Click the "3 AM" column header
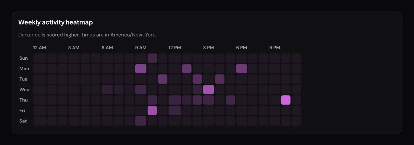Screen dimensions: 414x145 tap(74, 48)
